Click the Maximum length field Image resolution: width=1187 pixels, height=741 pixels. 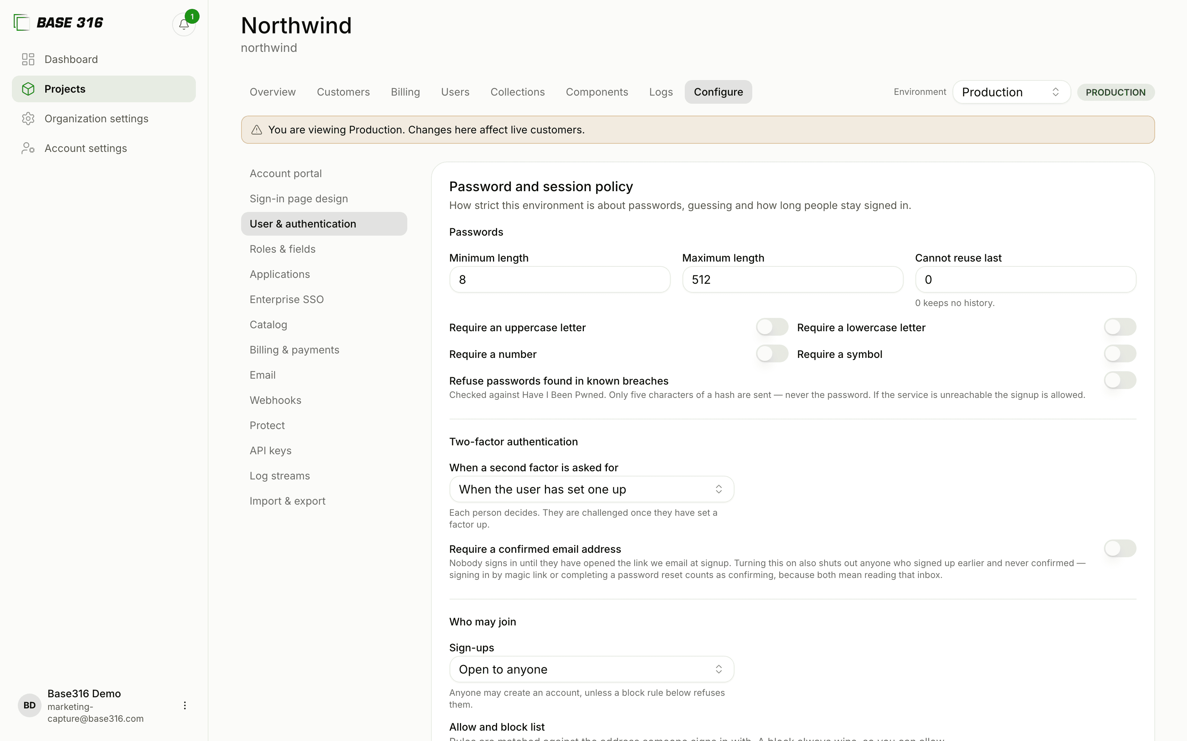(793, 280)
